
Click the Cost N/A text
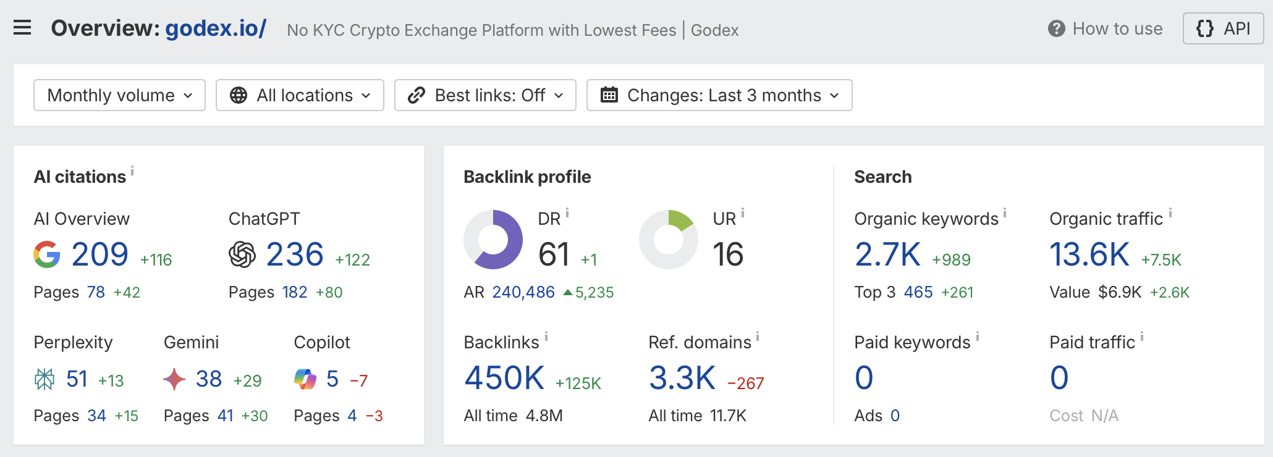pyautogui.click(x=1084, y=416)
